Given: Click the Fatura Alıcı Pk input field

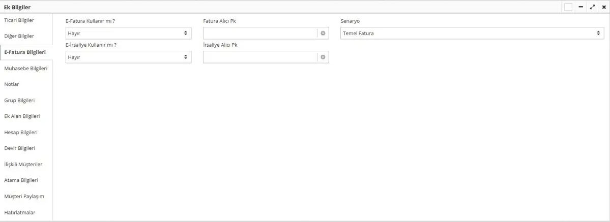Looking at the screenshot, I should 259,33.
